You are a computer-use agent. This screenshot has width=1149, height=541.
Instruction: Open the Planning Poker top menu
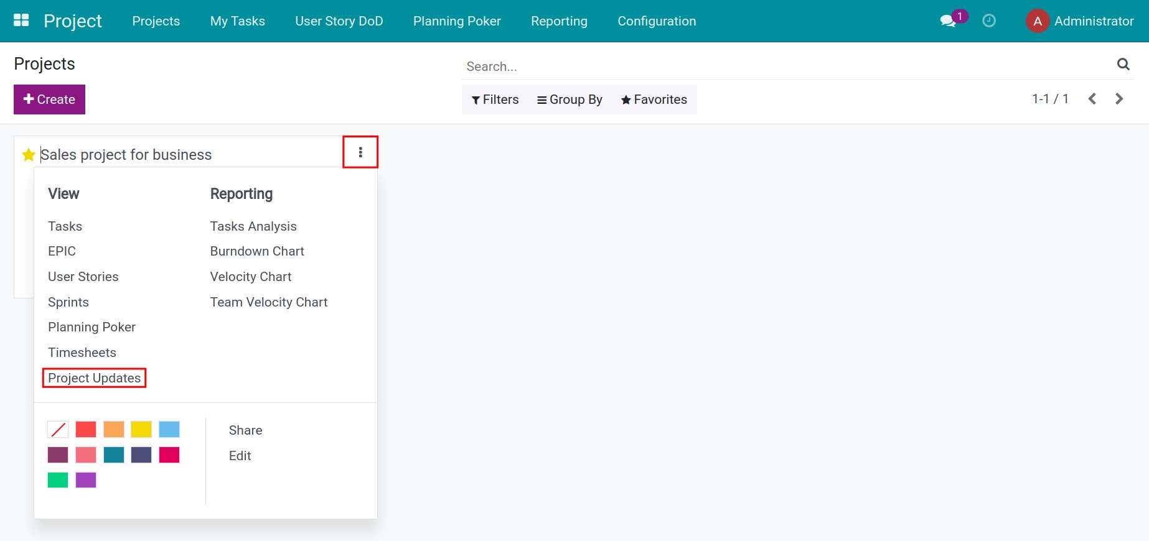(x=457, y=21)
